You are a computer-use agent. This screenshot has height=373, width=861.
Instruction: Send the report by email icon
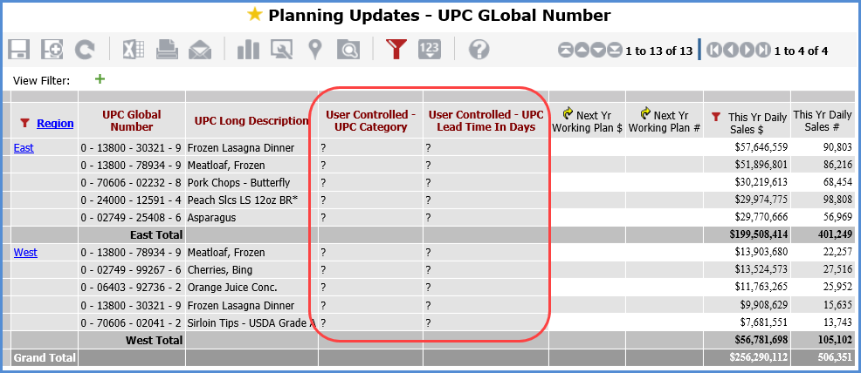200,50
